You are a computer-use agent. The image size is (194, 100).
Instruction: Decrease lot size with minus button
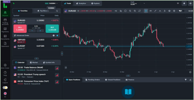click(x=32, y=31)
